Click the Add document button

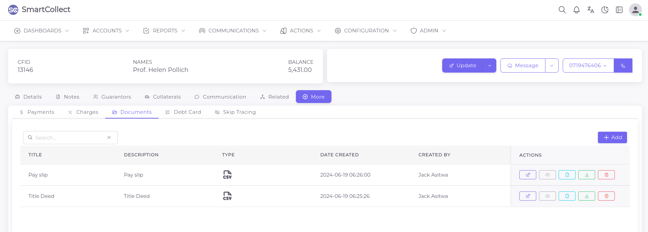(x=612, y=137)
